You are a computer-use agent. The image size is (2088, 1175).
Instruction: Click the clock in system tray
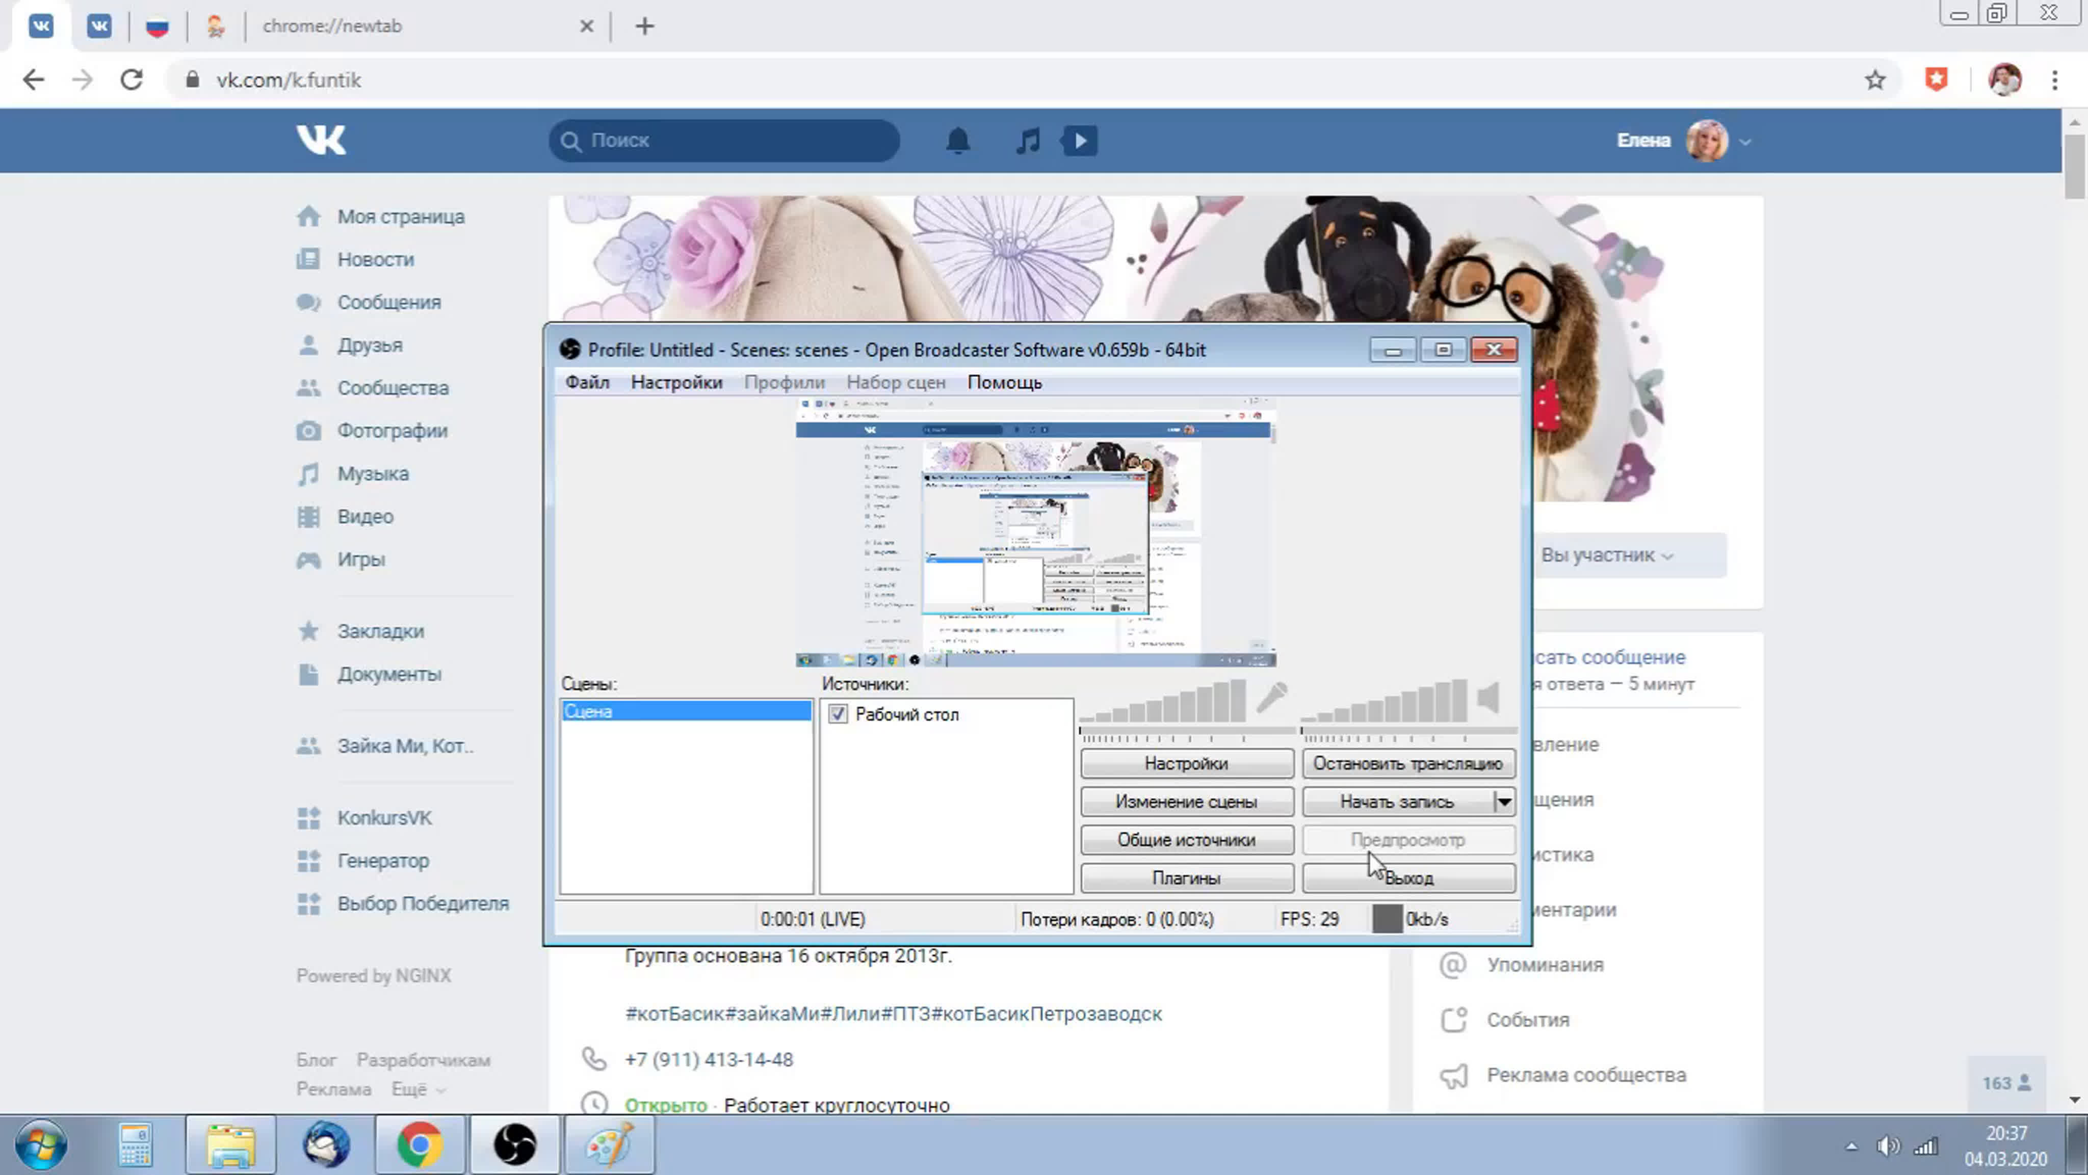click(x=2005, y=1146)
